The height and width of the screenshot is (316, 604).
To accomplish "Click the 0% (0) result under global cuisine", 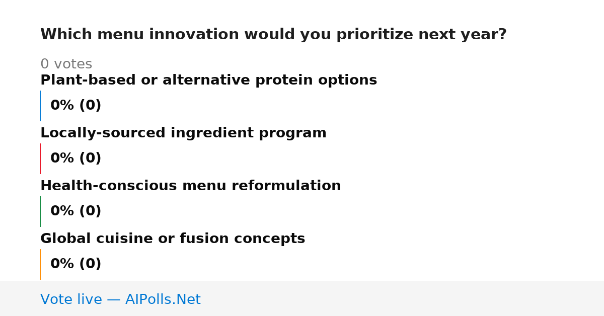I will tap(75, 264).
